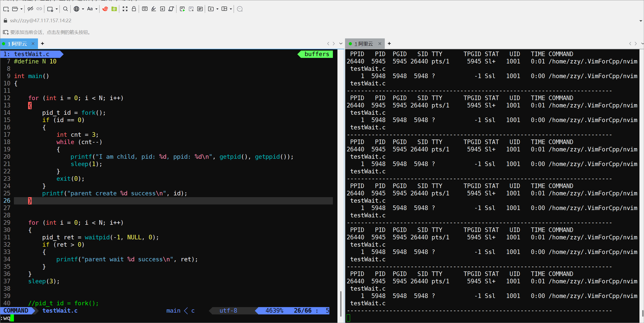644x323 pixels.
Task: Expand the layout panes dropdown arrow
Action: click(x=231, y=9)
